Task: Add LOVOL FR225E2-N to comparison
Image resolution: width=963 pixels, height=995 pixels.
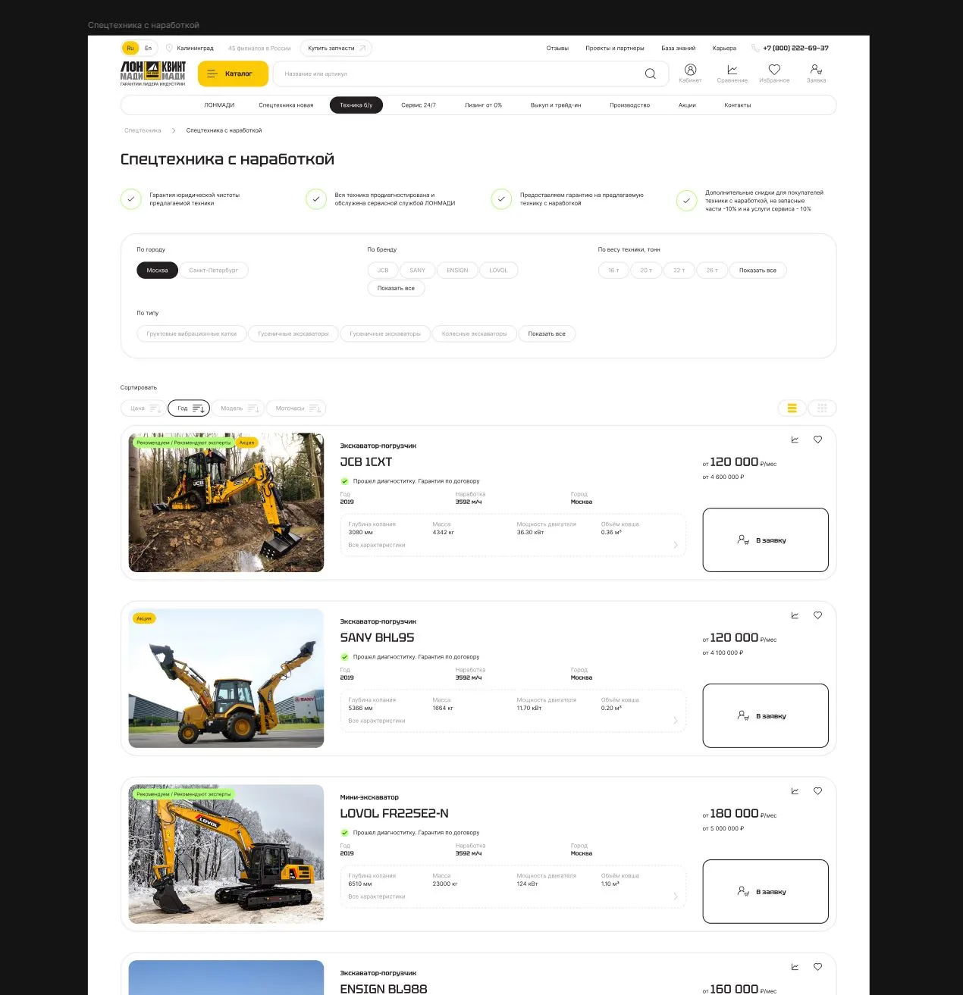Action: [x=795, y=791]
